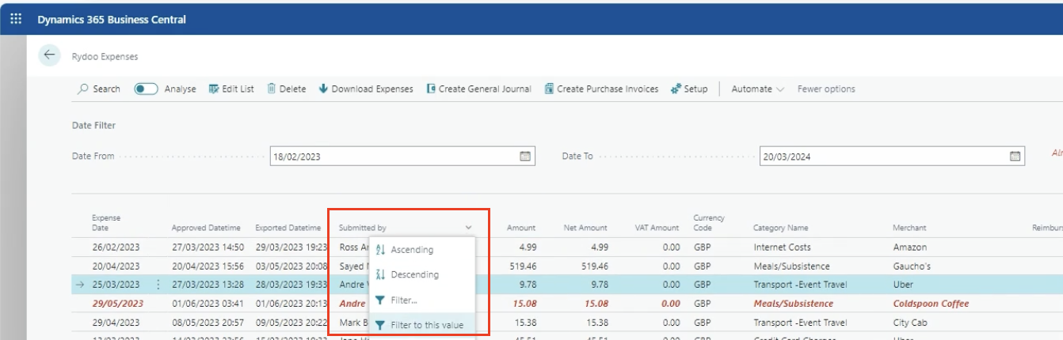Click the Merchant column header
1063x340 pixels.
click(x=909, y=228)
